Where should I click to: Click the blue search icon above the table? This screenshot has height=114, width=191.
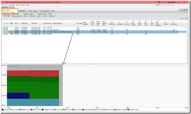[x=182, y=18]
